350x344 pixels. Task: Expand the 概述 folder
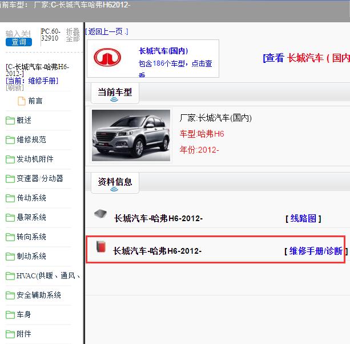[x=24, y=121]
